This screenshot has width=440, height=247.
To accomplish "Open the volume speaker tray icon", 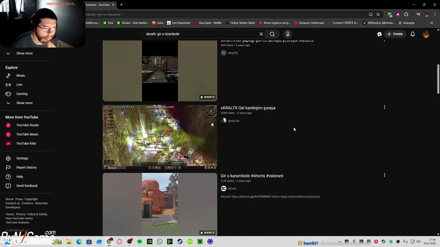I will [x=418, y=242].
